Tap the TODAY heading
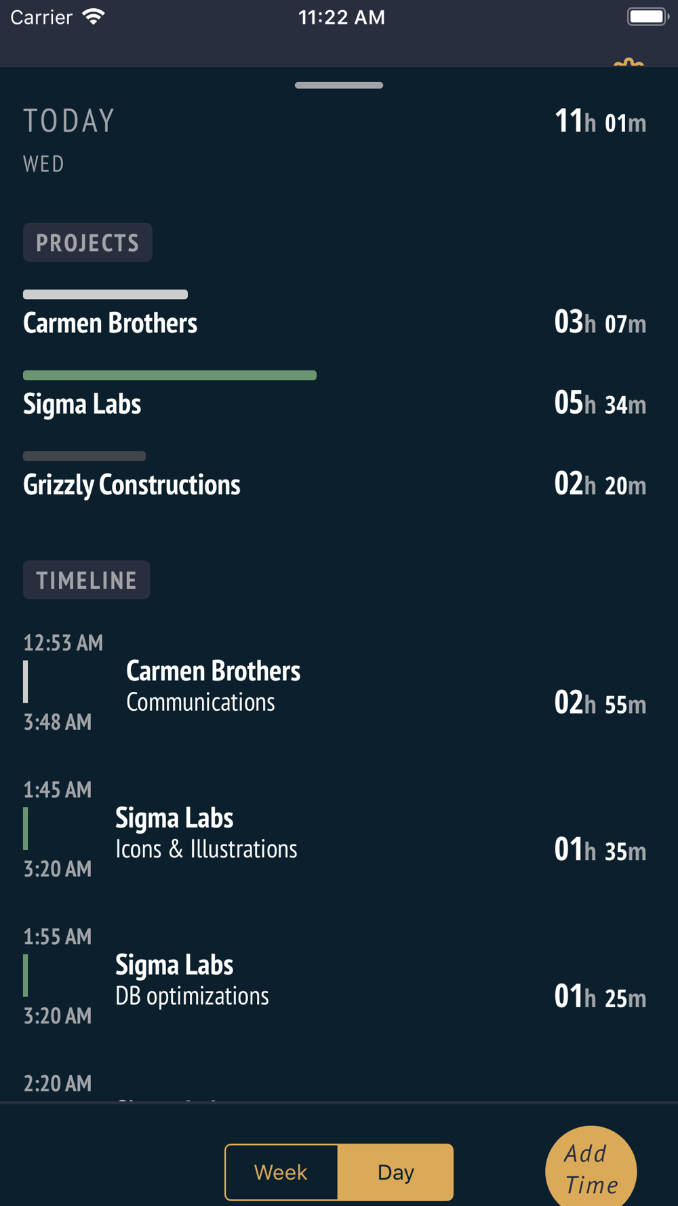Image resolution: width=678 pixels, height=1206 pixels. [69, 121]
